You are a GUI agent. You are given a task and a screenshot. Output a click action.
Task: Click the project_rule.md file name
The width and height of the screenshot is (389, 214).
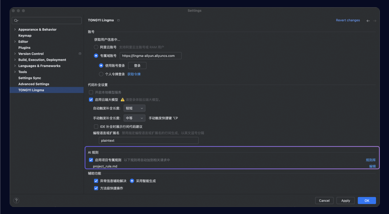pos(105,166)
